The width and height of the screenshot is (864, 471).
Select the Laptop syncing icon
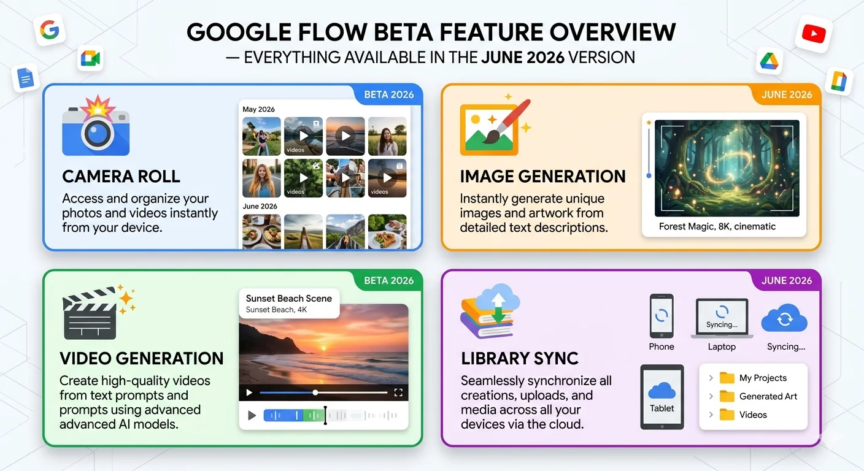(722, 318)
